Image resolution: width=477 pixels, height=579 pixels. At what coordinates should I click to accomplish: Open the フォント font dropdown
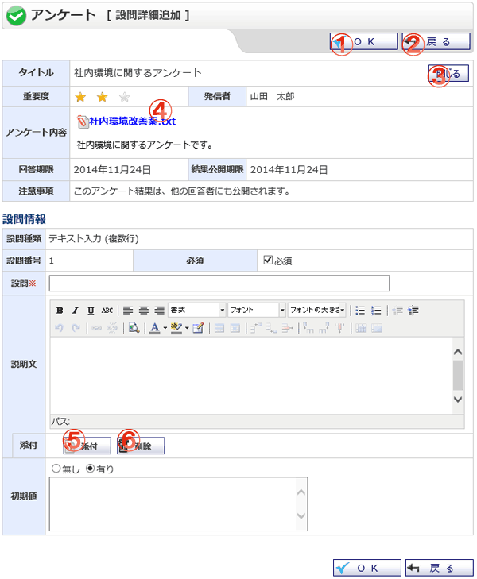[x=257, y=311]
